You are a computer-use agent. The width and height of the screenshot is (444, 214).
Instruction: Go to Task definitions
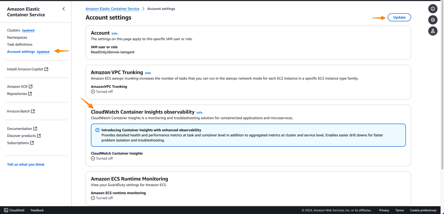20,44
